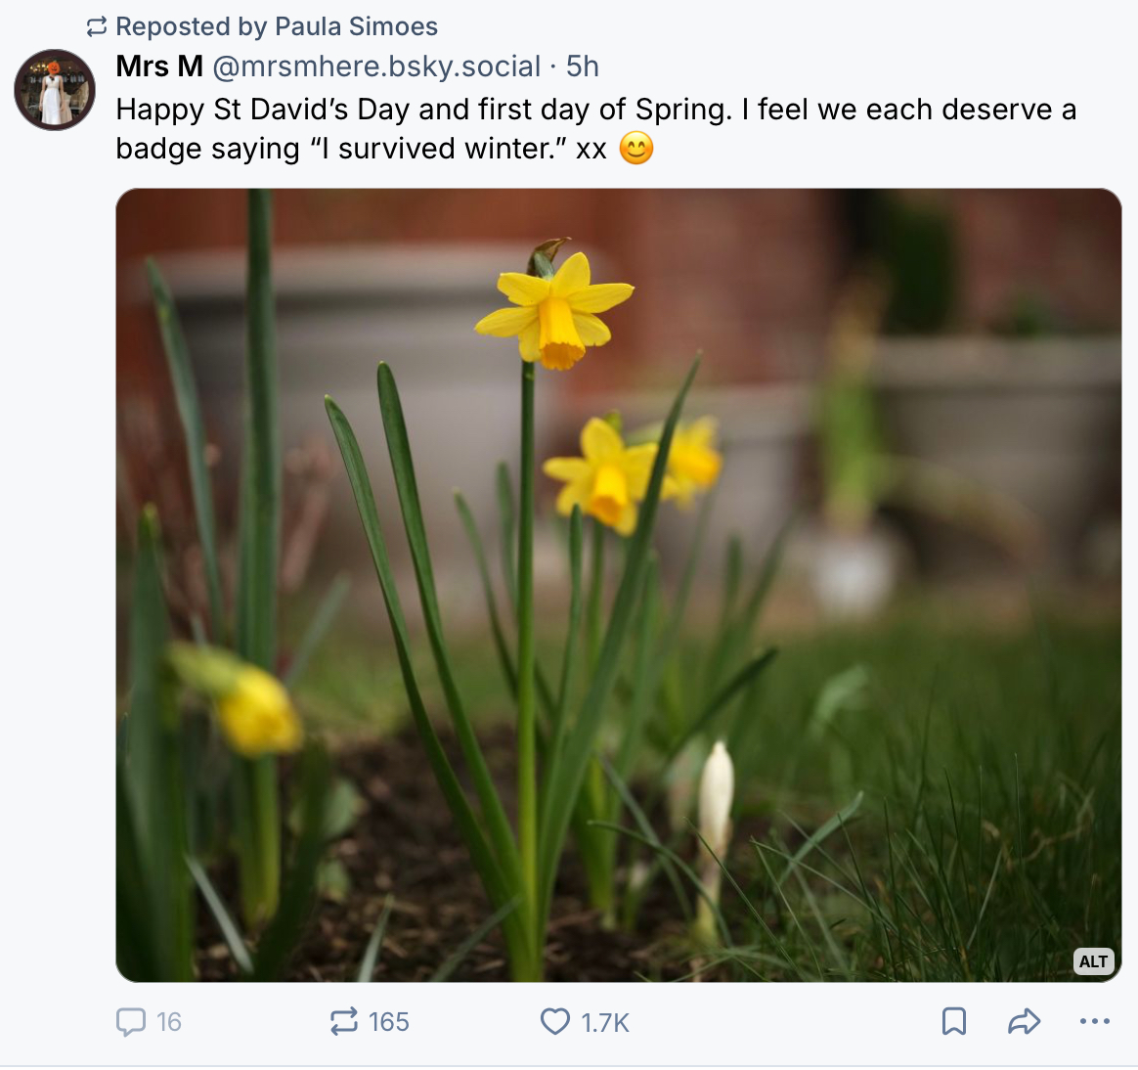Open Mrs M's profile avatar

tap(55, 90)
